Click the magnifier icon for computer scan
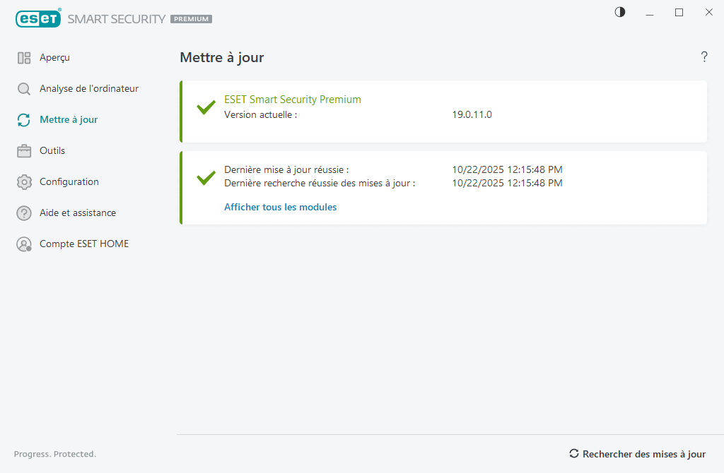Screen dimensions: 724x473 click(x=24, y=89)
